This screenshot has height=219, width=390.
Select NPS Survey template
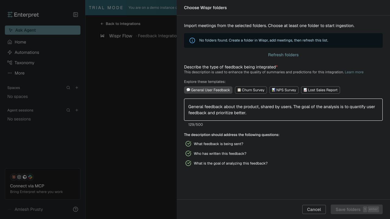pos(284,90)
